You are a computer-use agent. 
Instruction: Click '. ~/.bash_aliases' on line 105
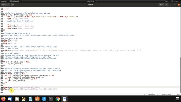click(x=14, y=64)
